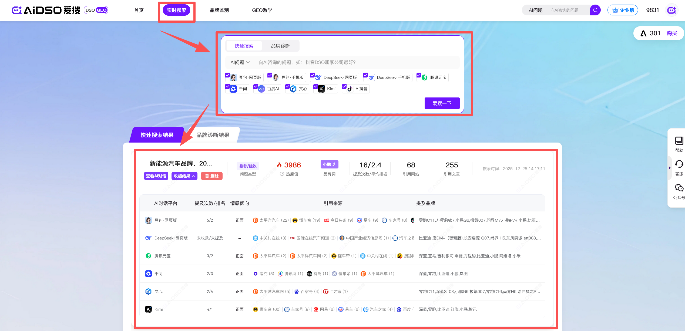The image size is (685, 331).
Task: Open 品牌监测 in top navigation
Action: tap(219, 10)
